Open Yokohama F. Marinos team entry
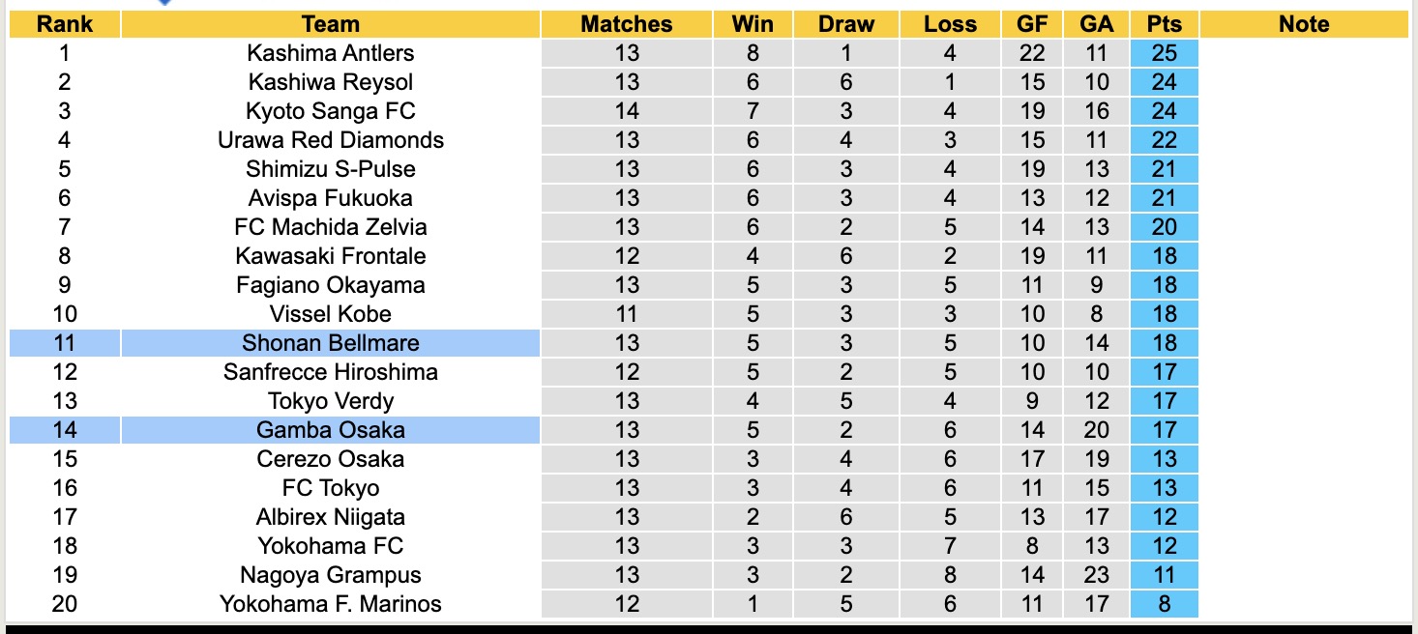The width and height of the screenshot is (1418, 634). [x=330, y=604]
